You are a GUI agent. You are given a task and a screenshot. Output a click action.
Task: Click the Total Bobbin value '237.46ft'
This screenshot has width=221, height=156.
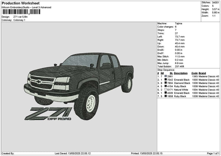pos(179,67)
